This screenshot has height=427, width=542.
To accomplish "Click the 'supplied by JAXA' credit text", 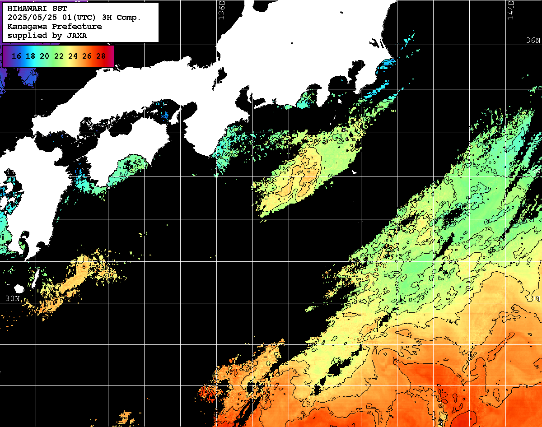I will pyautogui.click(x=47, y=35).
